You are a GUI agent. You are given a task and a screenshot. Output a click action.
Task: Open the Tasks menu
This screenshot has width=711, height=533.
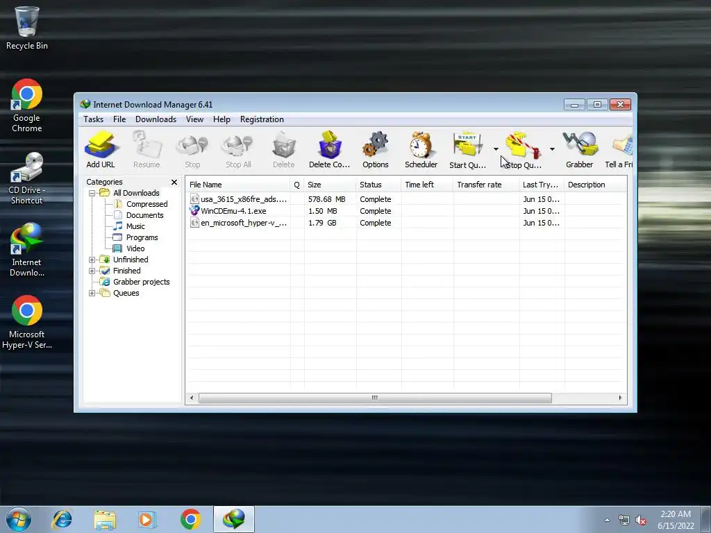tap(94, 119)
